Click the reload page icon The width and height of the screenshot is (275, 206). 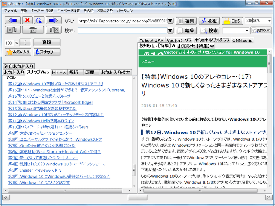tap(39, 20)
